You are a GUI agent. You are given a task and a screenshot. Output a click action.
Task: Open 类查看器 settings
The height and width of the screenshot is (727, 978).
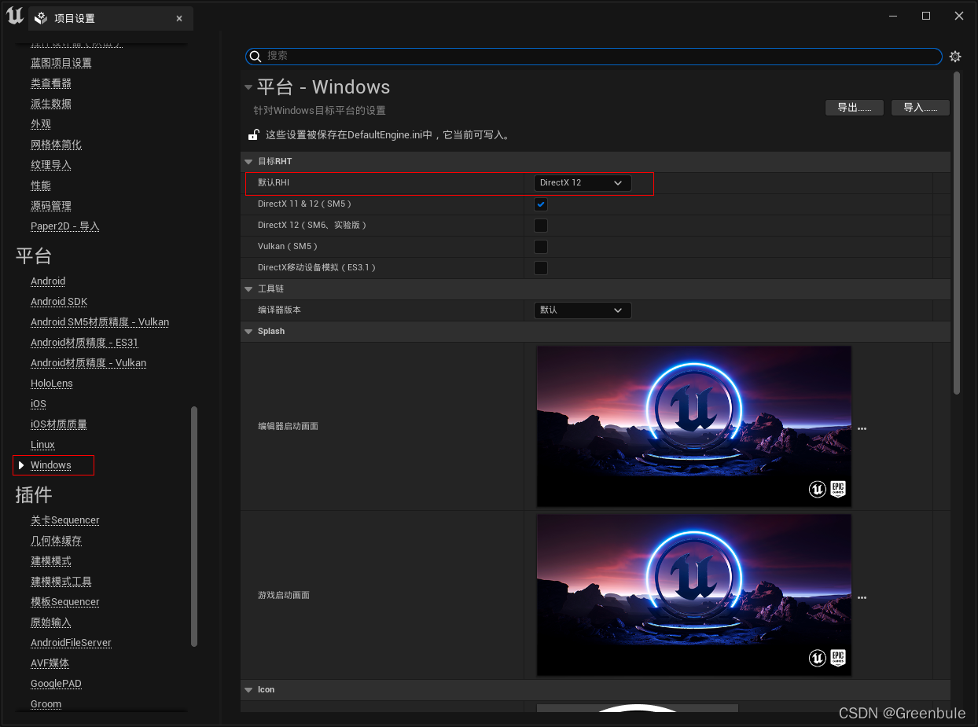[51, 83]
